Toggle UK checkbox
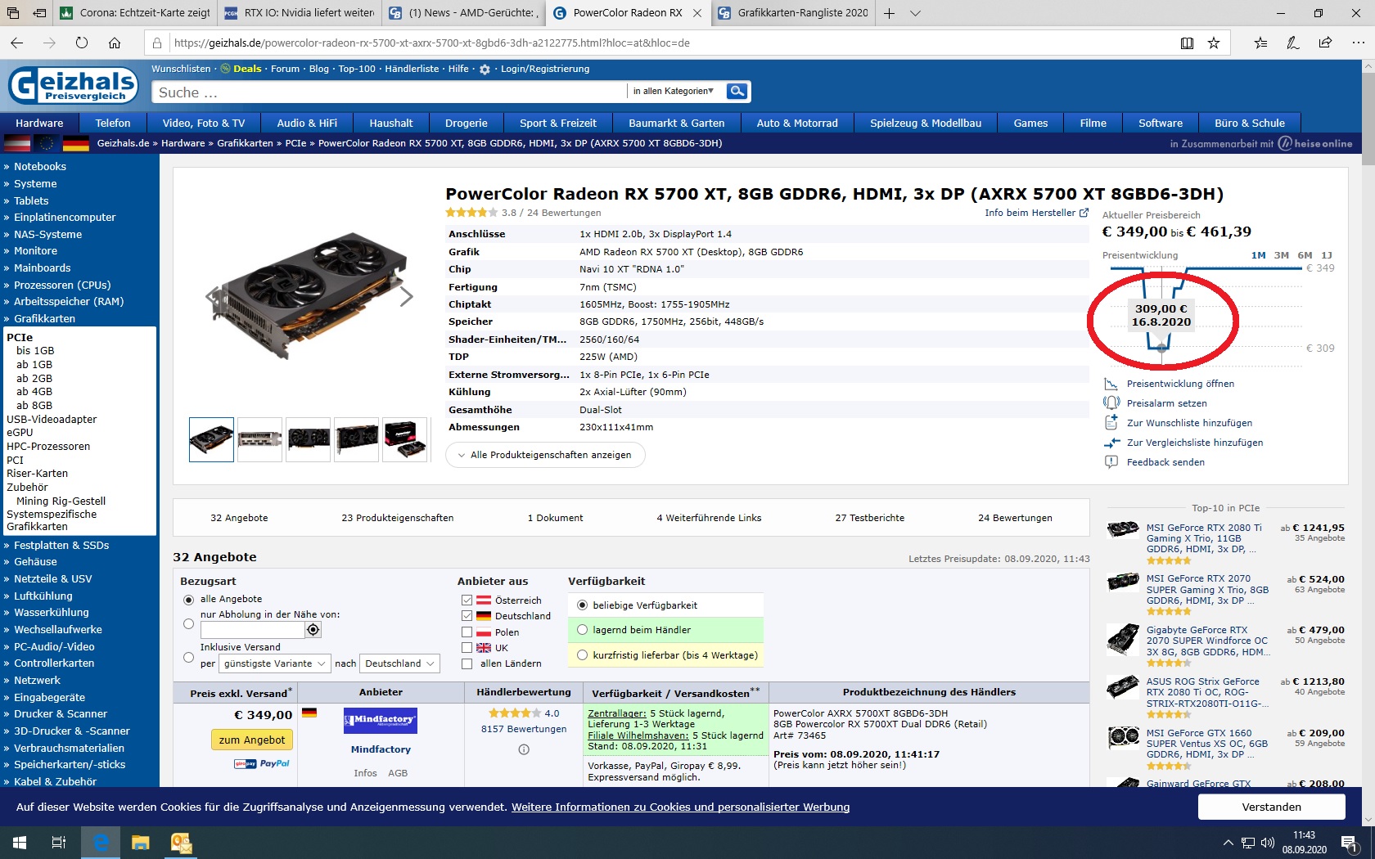1375x859 pixels. (467, 648)
